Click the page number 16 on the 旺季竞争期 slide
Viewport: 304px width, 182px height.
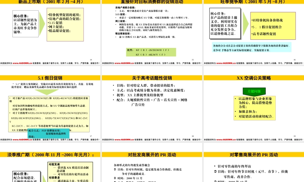pos(294,60)
